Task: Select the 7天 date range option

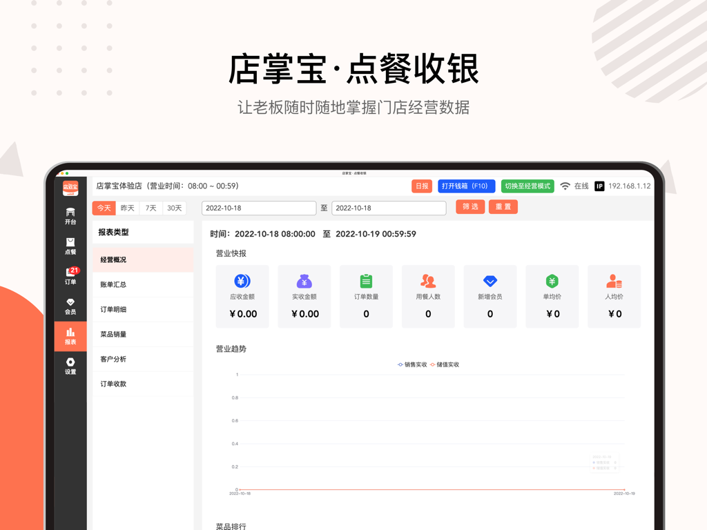Action: coord(150,208)
